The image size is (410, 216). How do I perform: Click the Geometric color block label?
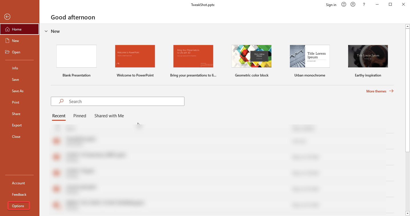click(252, 75)
